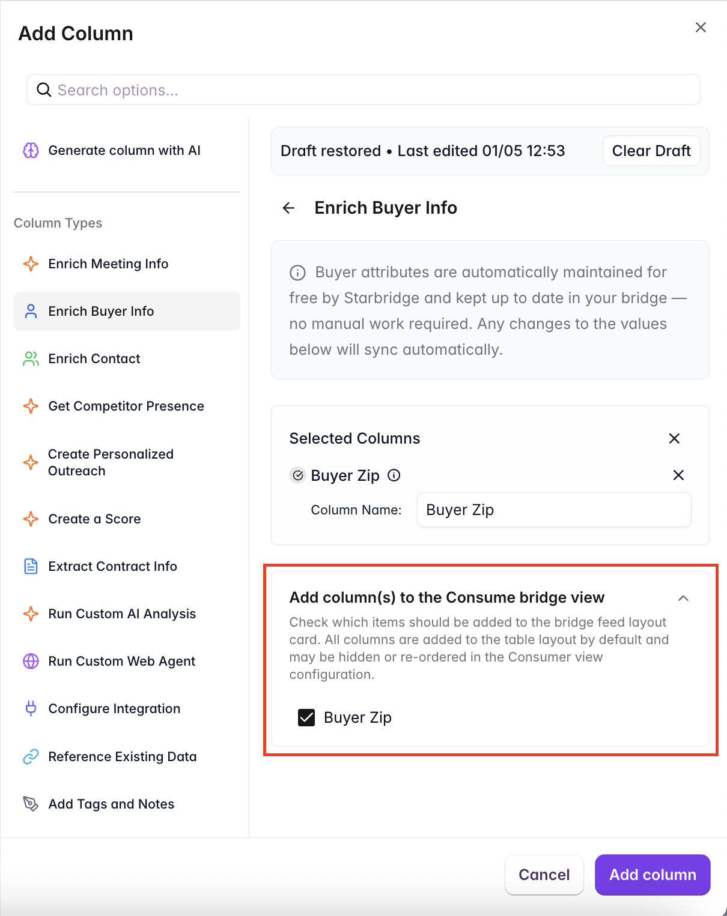Click the Enrich Contact group icon
The width and height of the screenshot is (727, 916).
click(x=30, y=358)
